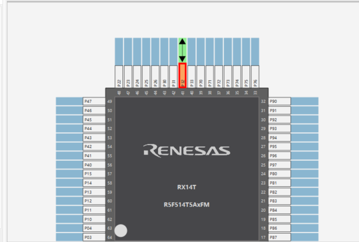The image size is (359, 242).
Task: Select pin P97
Action: [x=280, y=165]
